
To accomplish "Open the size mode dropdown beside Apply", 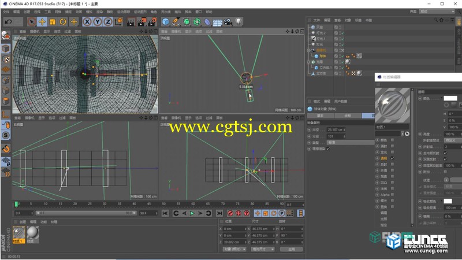I will point(263,249).
